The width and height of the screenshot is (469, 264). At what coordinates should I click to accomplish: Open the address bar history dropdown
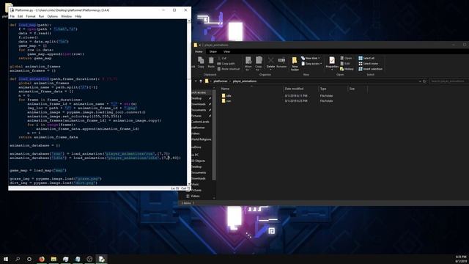coord(420,81)
